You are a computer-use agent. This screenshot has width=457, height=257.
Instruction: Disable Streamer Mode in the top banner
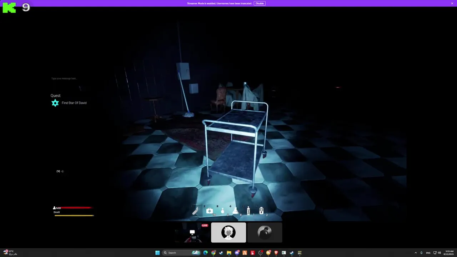coord(260,3)
